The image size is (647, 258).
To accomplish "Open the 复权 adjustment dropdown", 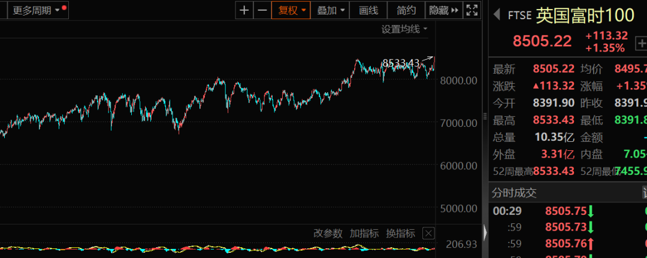I will click(x=291, y=10).
